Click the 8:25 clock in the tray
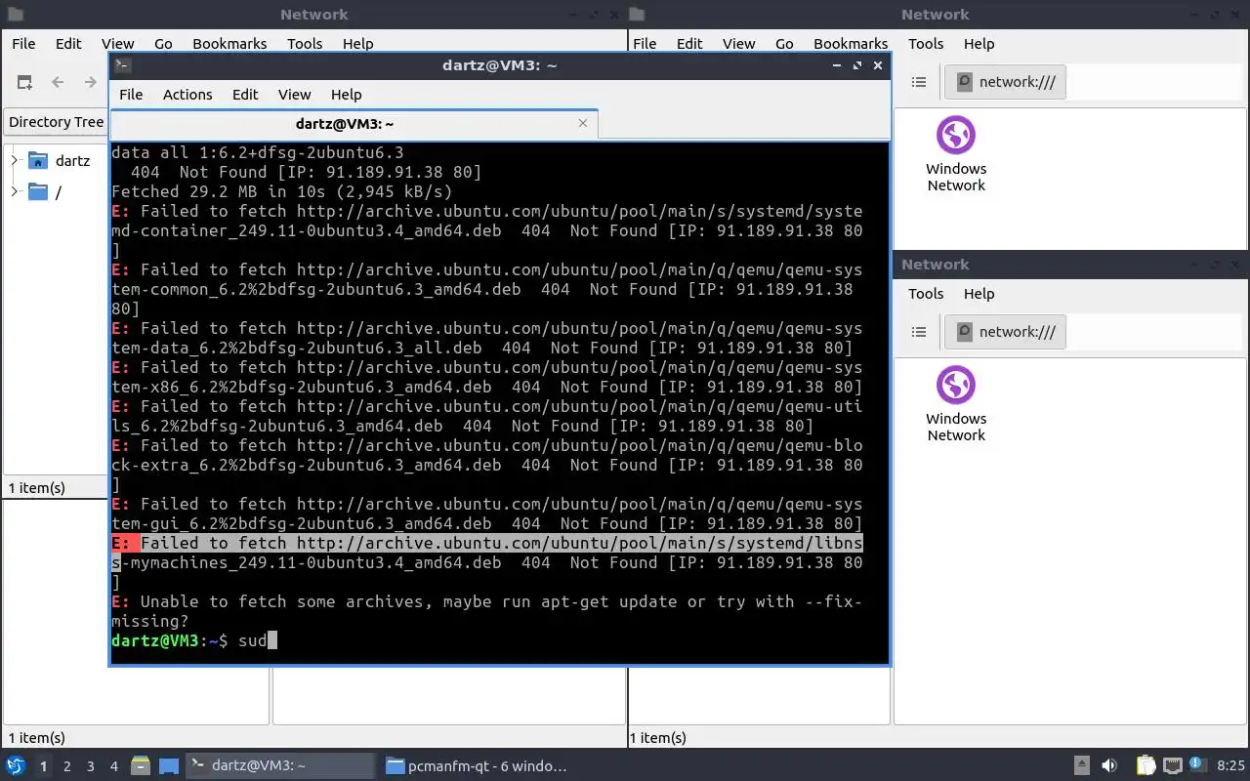Image resolution: width=1250 pixels, height=781 pixels. [1231, 766]
